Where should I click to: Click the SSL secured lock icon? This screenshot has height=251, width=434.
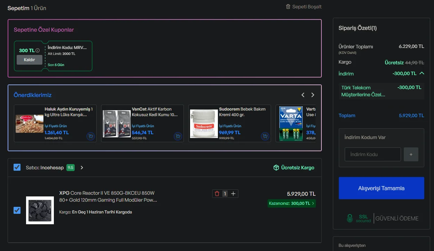(350, 218)
